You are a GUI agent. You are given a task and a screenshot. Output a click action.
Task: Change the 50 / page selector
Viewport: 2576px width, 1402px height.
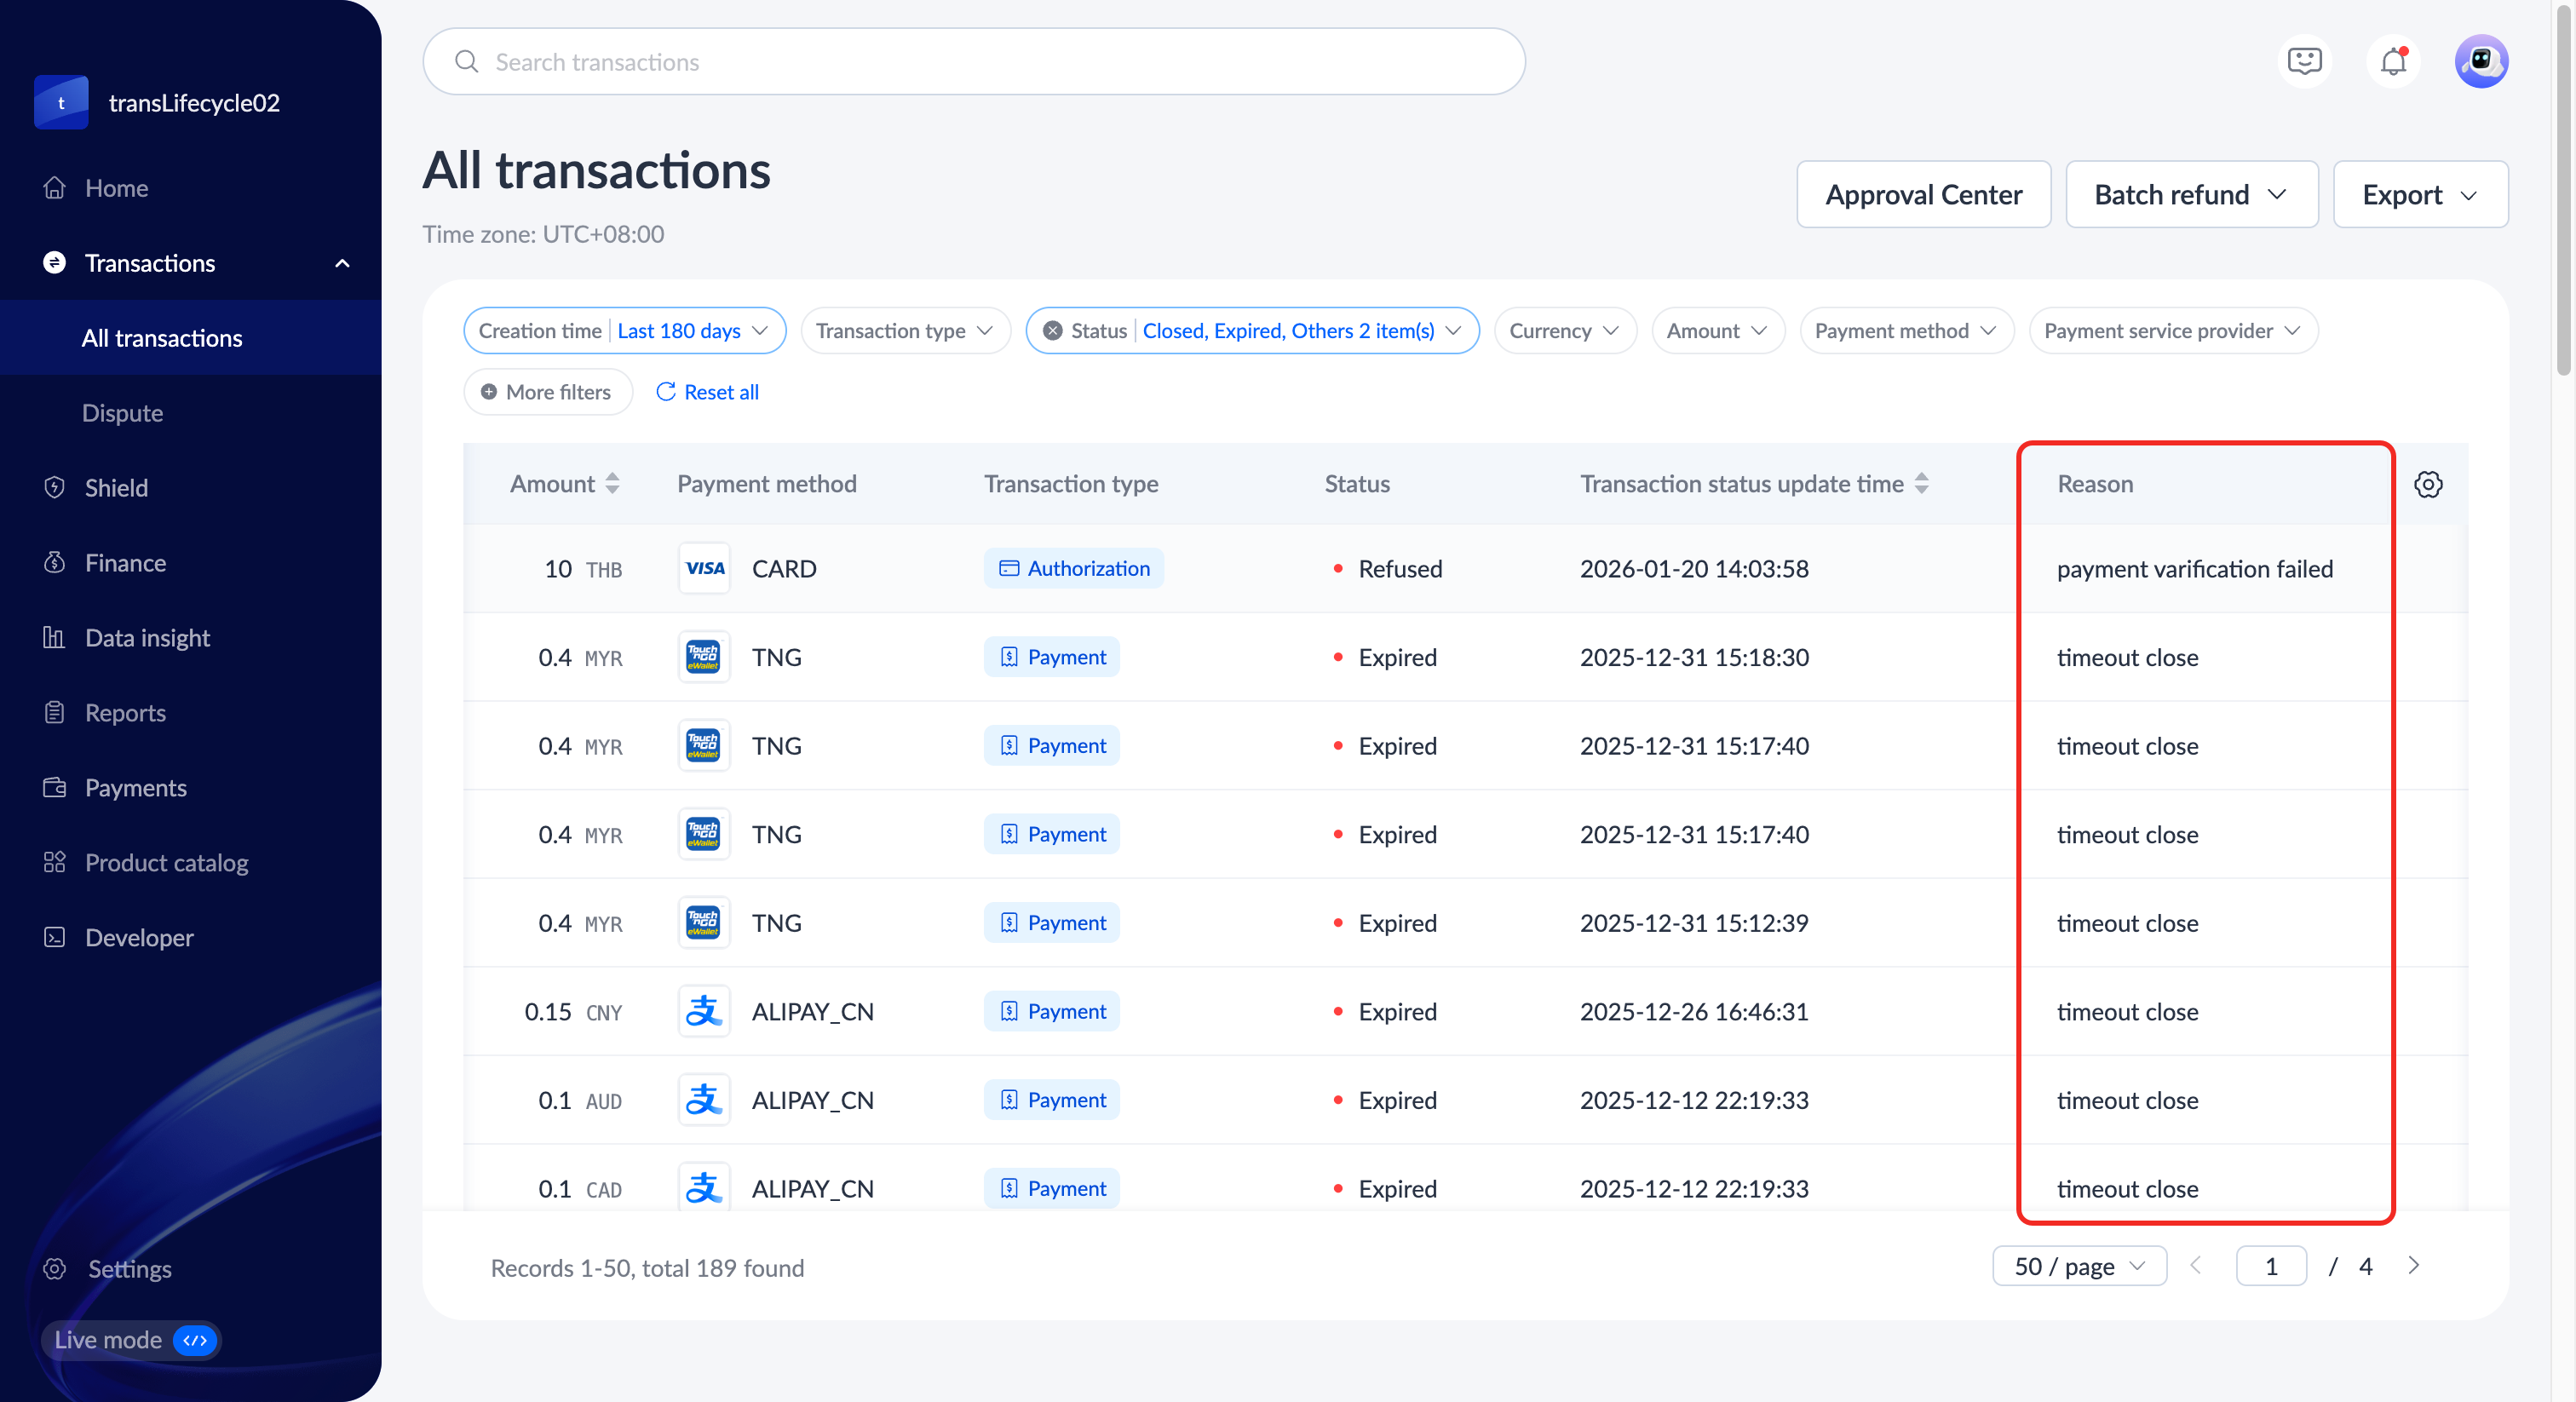point(2079,1266)
